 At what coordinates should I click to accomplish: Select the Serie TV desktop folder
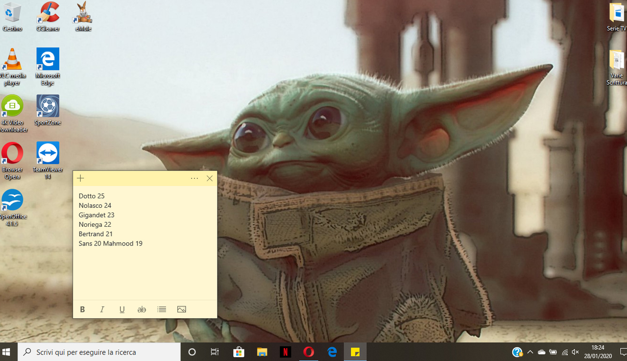(x=617, y=17)
